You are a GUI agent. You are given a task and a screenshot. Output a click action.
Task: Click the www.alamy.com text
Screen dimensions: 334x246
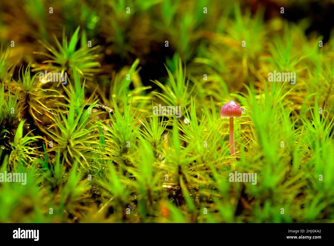coord(304,237)
